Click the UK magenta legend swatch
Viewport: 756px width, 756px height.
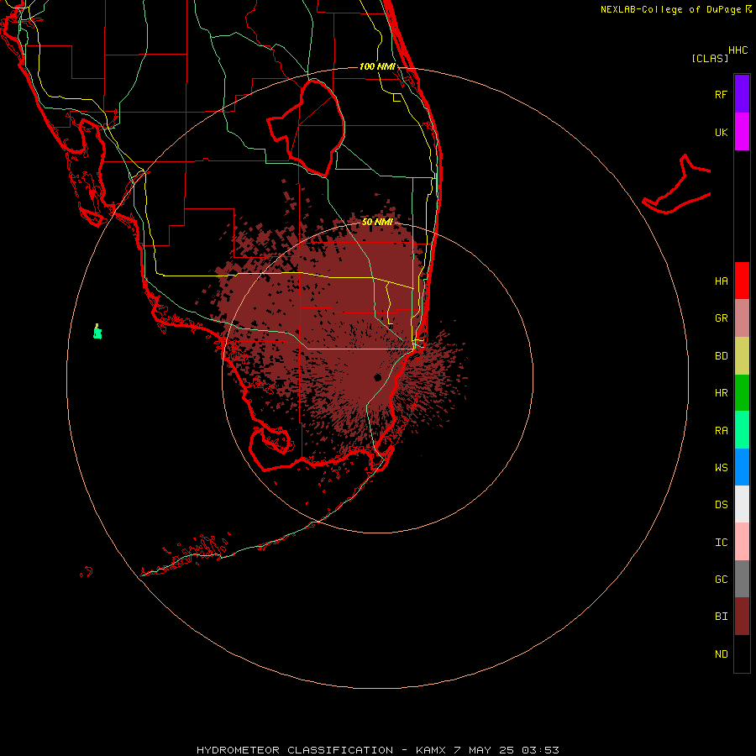coord(742,132)
